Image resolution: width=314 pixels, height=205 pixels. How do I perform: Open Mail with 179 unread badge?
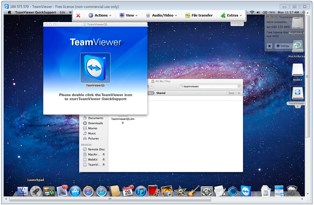click(x=62, y=191)
